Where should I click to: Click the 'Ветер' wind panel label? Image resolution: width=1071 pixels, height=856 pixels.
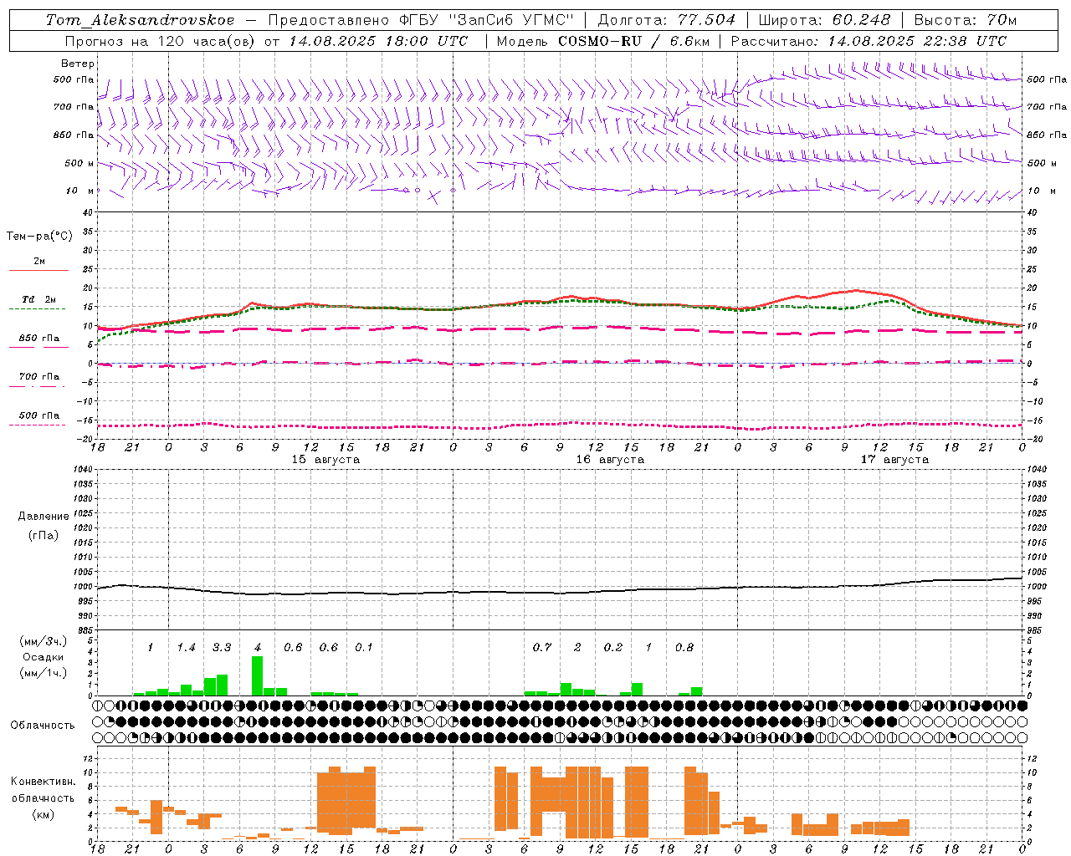click(78, 64)
